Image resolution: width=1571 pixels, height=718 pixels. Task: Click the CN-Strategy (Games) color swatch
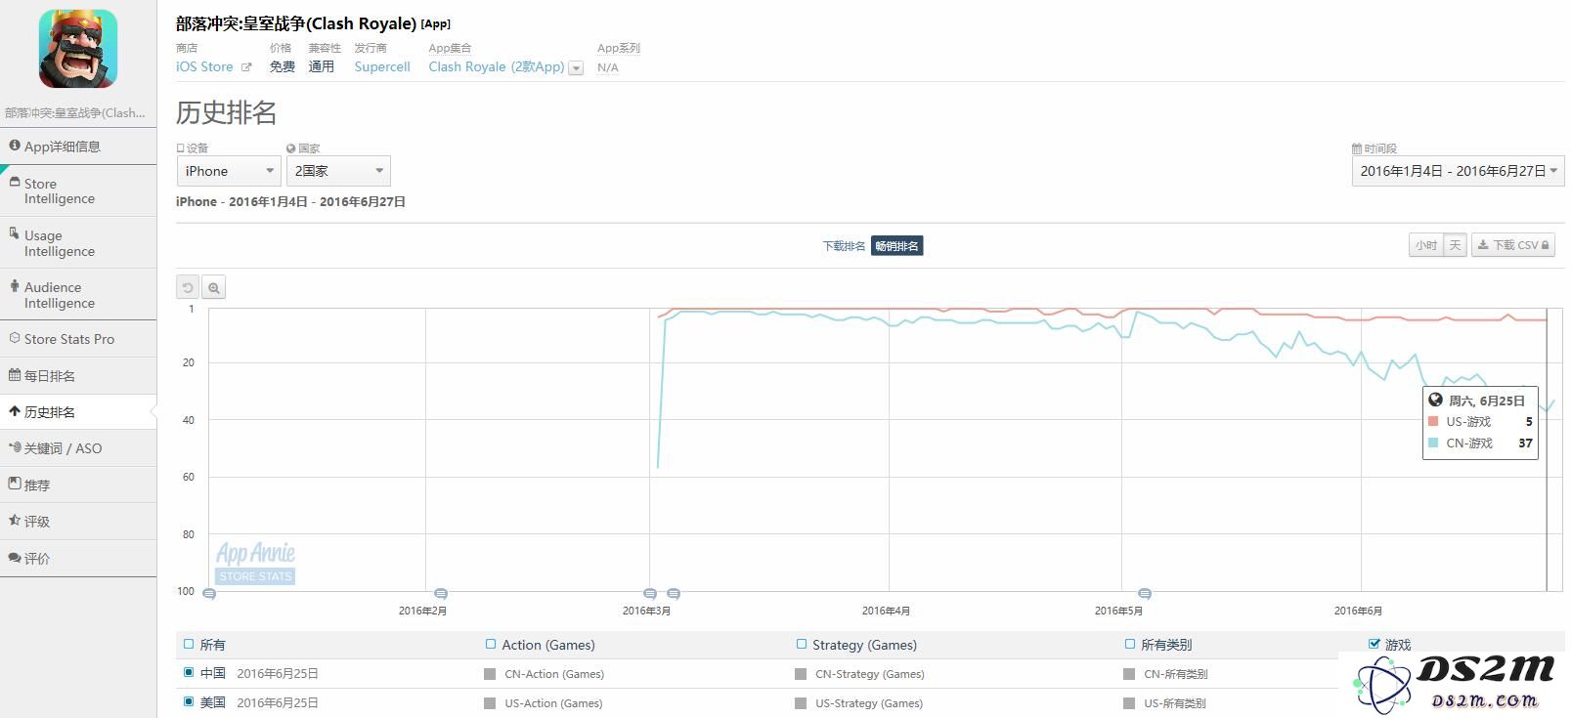coord(801,674)
